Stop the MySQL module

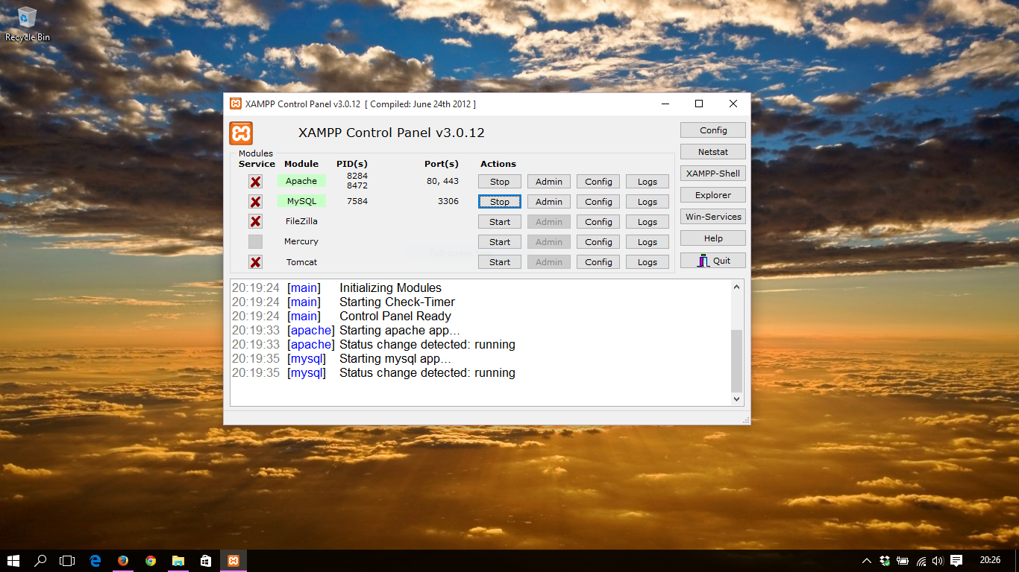point(500,202)
